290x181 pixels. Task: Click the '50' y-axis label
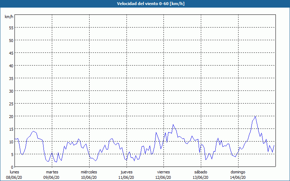(11, 41)
